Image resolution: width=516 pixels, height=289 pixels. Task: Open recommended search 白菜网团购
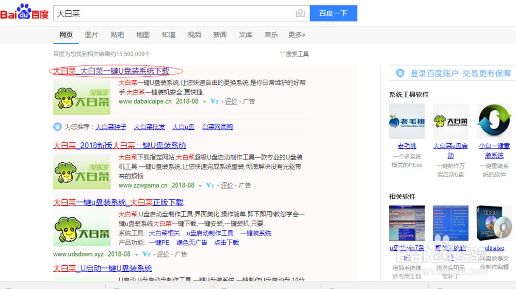218,127
